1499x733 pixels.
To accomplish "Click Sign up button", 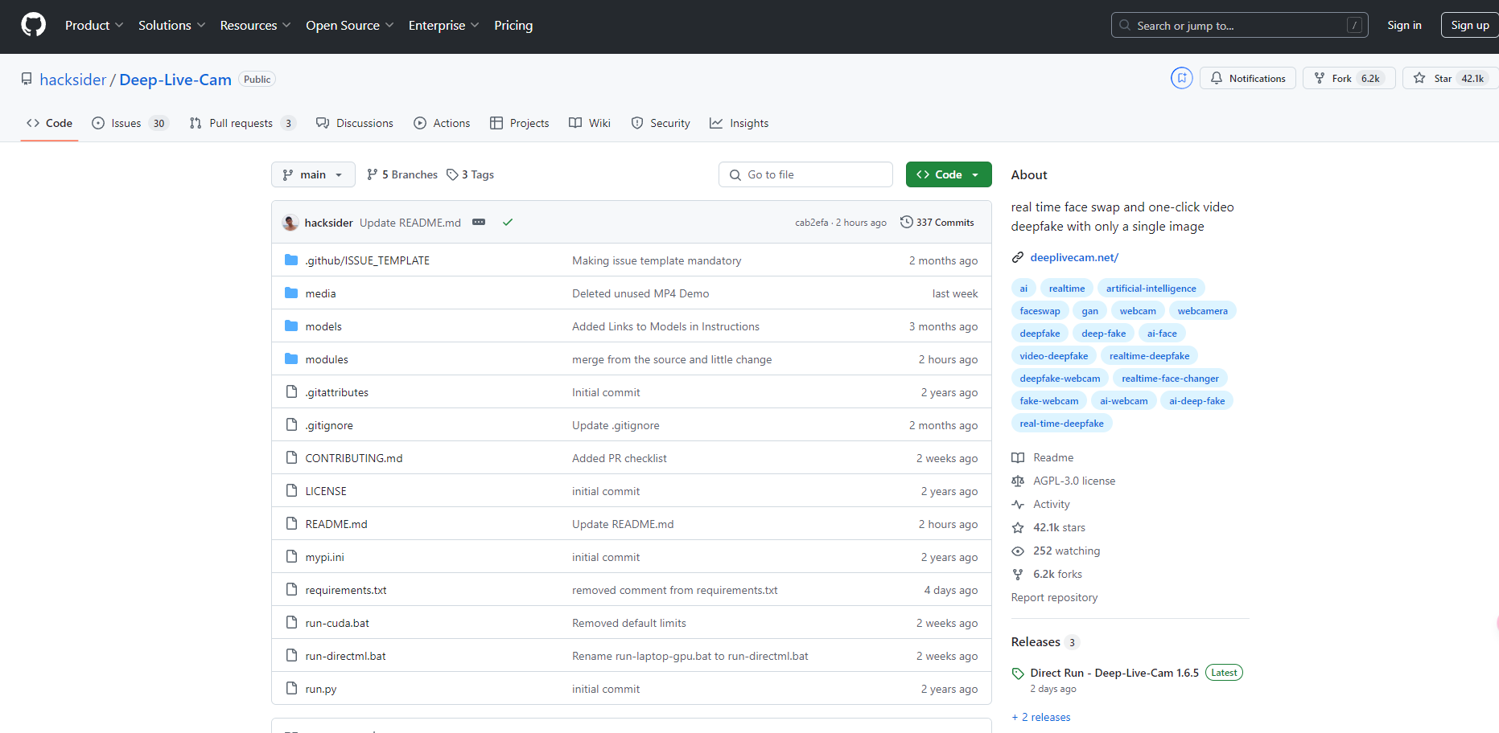I will [x=1469, y=26].
